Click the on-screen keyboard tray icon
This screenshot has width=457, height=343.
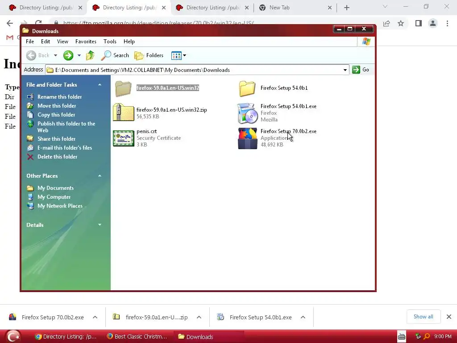coord(402,337)
